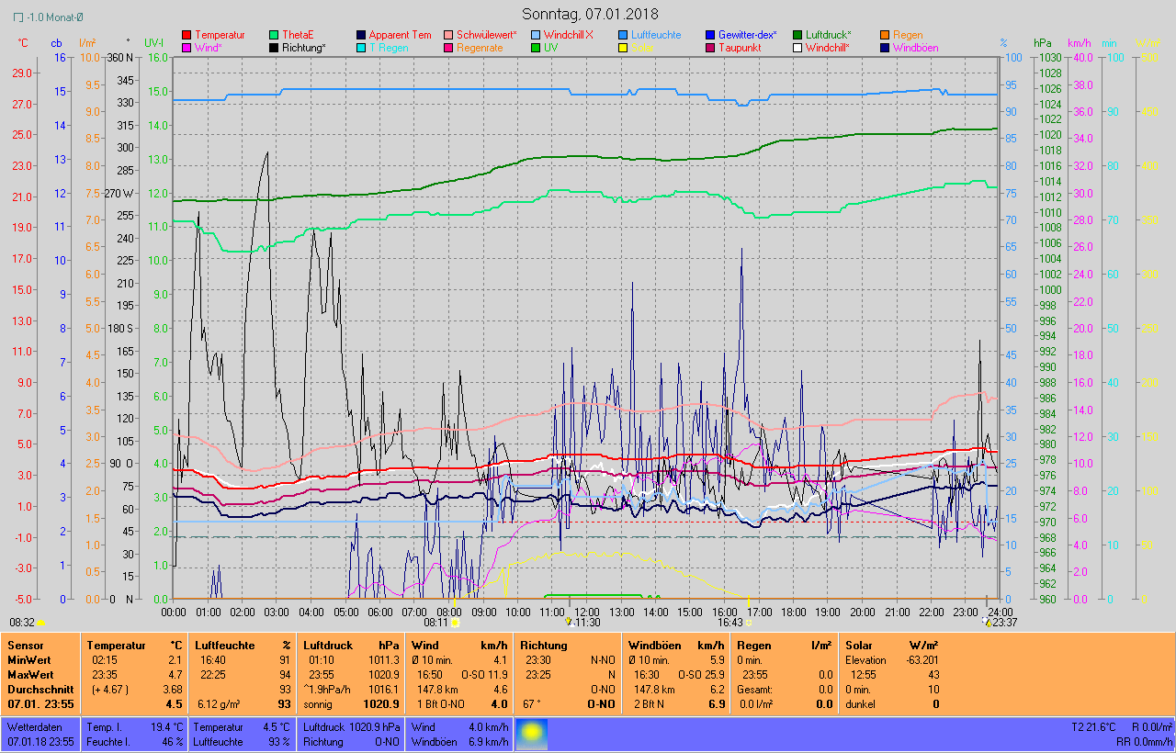The width and height of the screenshot is (1176, 753).
Task: Click the sunrise marker at 08:11
Action: [455, 622]
